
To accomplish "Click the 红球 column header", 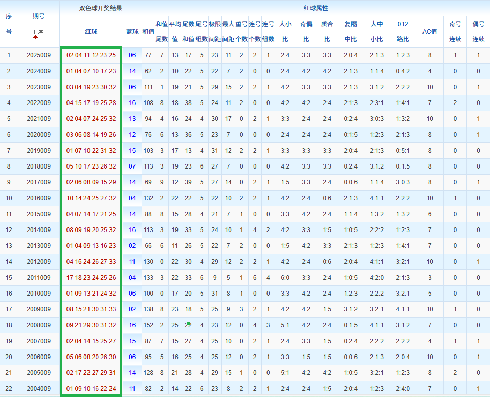I will [91, 31].
